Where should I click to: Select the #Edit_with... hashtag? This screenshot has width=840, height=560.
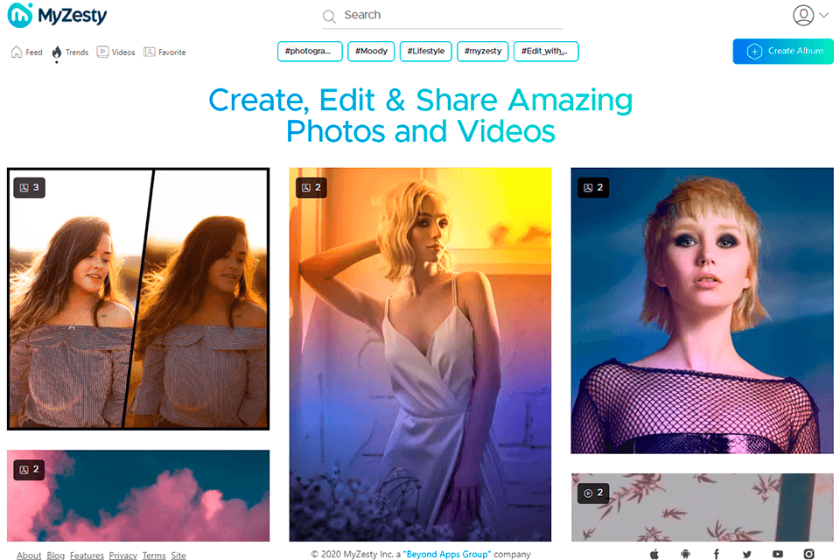pyautogui.click(x=546, y=52)
